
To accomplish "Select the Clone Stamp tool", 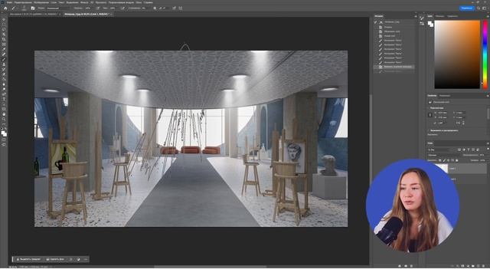I will pyautogui.click(x=4, y=64).
